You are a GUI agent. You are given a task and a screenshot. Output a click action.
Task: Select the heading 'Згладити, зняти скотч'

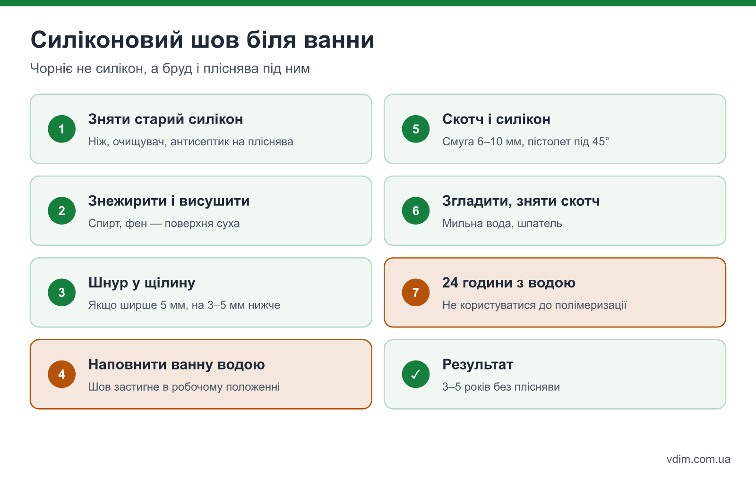point(521,201)
